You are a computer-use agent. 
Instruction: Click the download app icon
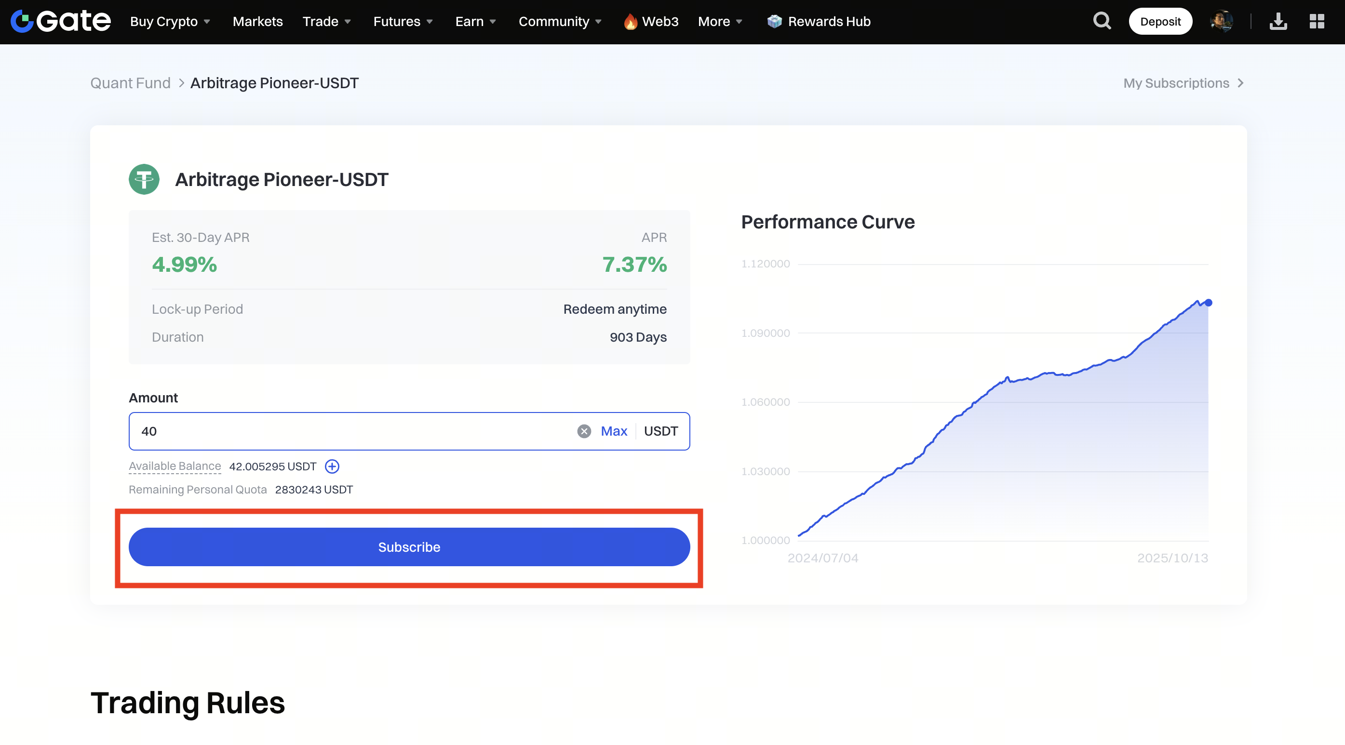1278,21
